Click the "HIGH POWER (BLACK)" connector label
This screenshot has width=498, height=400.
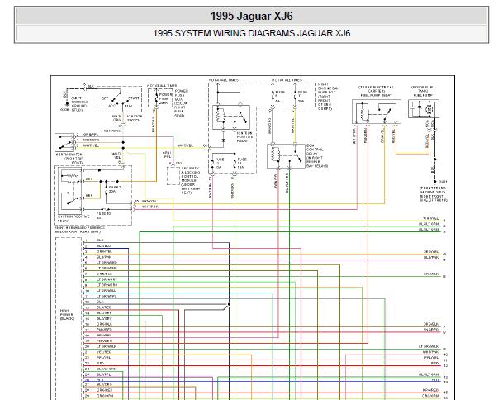pyautogui.click(x=67, y=314)
